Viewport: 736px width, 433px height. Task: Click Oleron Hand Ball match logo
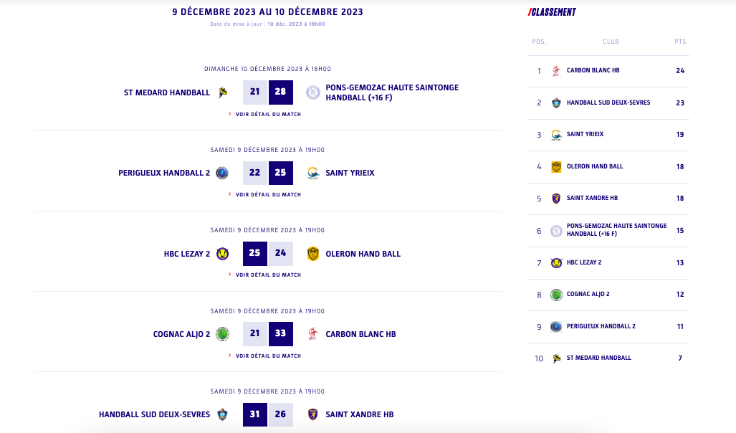pos(313,254)
